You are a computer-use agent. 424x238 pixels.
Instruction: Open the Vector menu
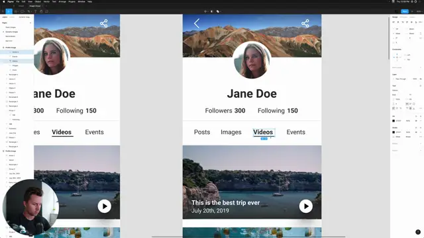pyautogui.click(x=46, y=1)
